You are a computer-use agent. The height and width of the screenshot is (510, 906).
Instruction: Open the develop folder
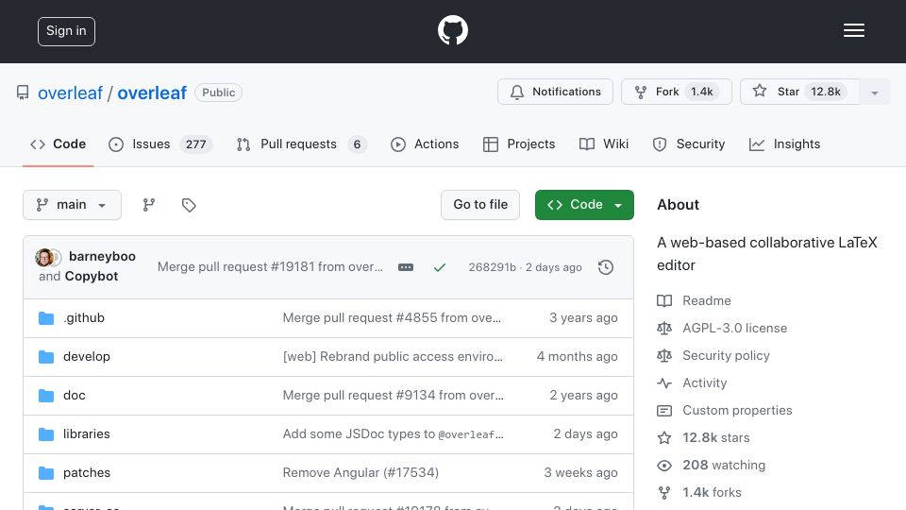pyautogui.click(x=87, y=356)
